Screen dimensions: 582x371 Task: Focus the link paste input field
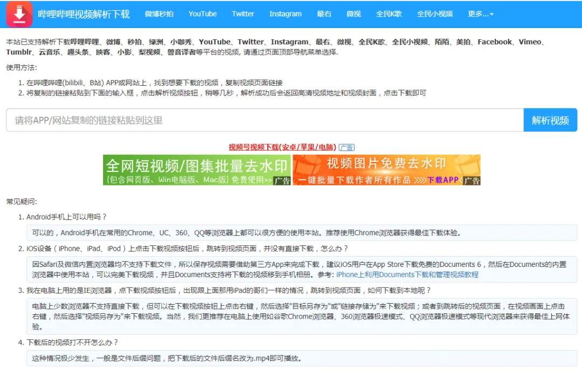point(265,120)
